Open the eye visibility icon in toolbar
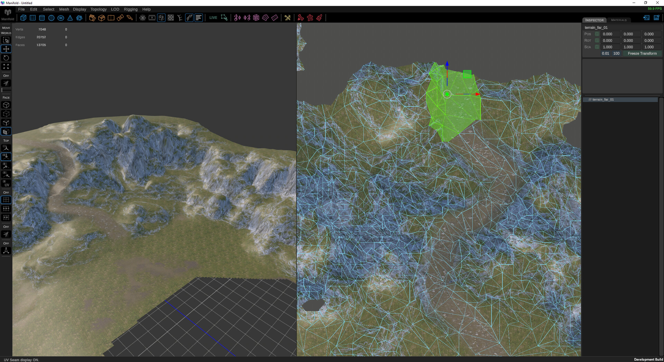The width and height of the screenshot is (664, 362). pos(142,18)
